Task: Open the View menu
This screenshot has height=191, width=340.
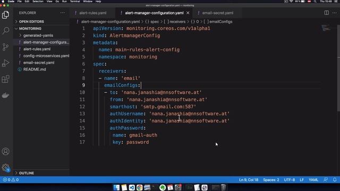Action: point(49,1)
